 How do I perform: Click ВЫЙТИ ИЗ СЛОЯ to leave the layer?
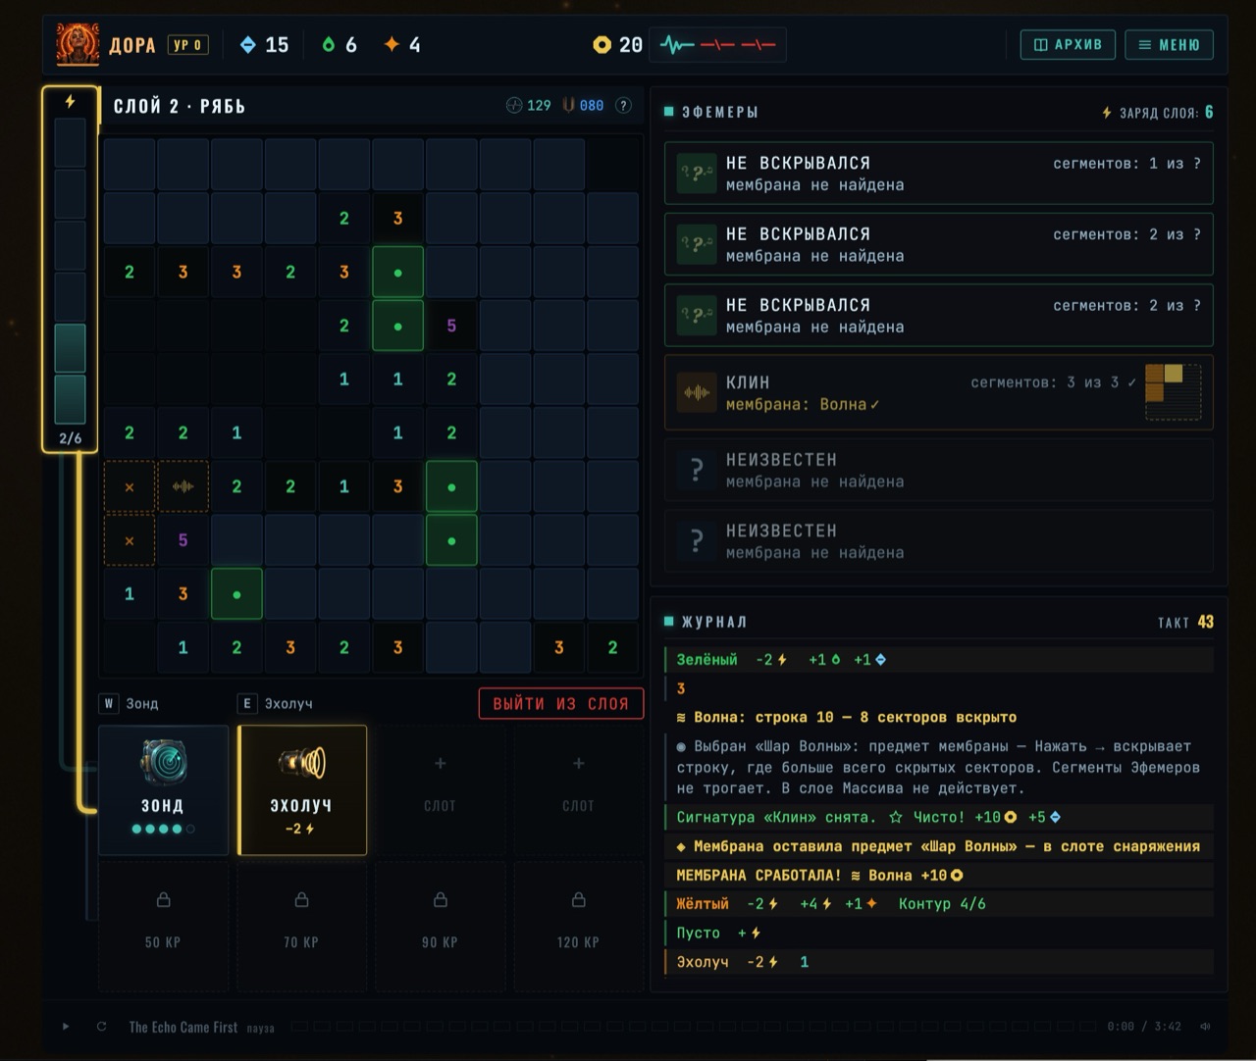(561, 704)
